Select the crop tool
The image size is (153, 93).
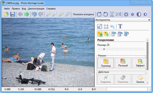[106, 26]
